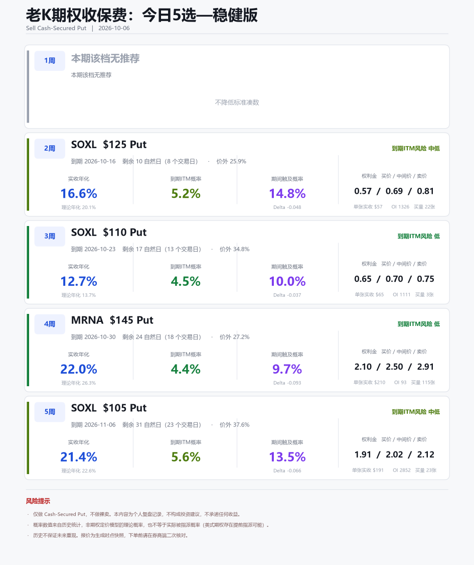The height and width of the screenshot is (565, 474).
Task: Select the 2周 week badge
Action: pos(50,149)
